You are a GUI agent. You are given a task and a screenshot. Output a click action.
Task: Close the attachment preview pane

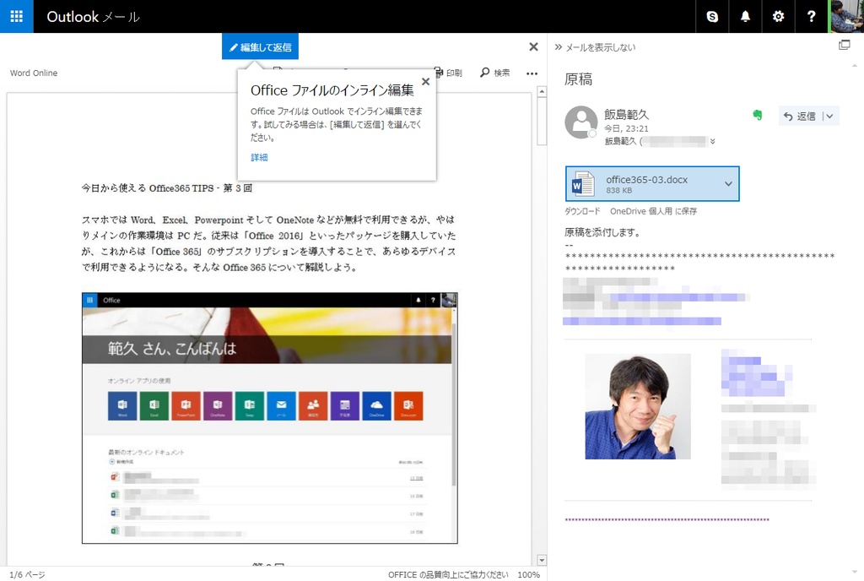click(533, 46)
